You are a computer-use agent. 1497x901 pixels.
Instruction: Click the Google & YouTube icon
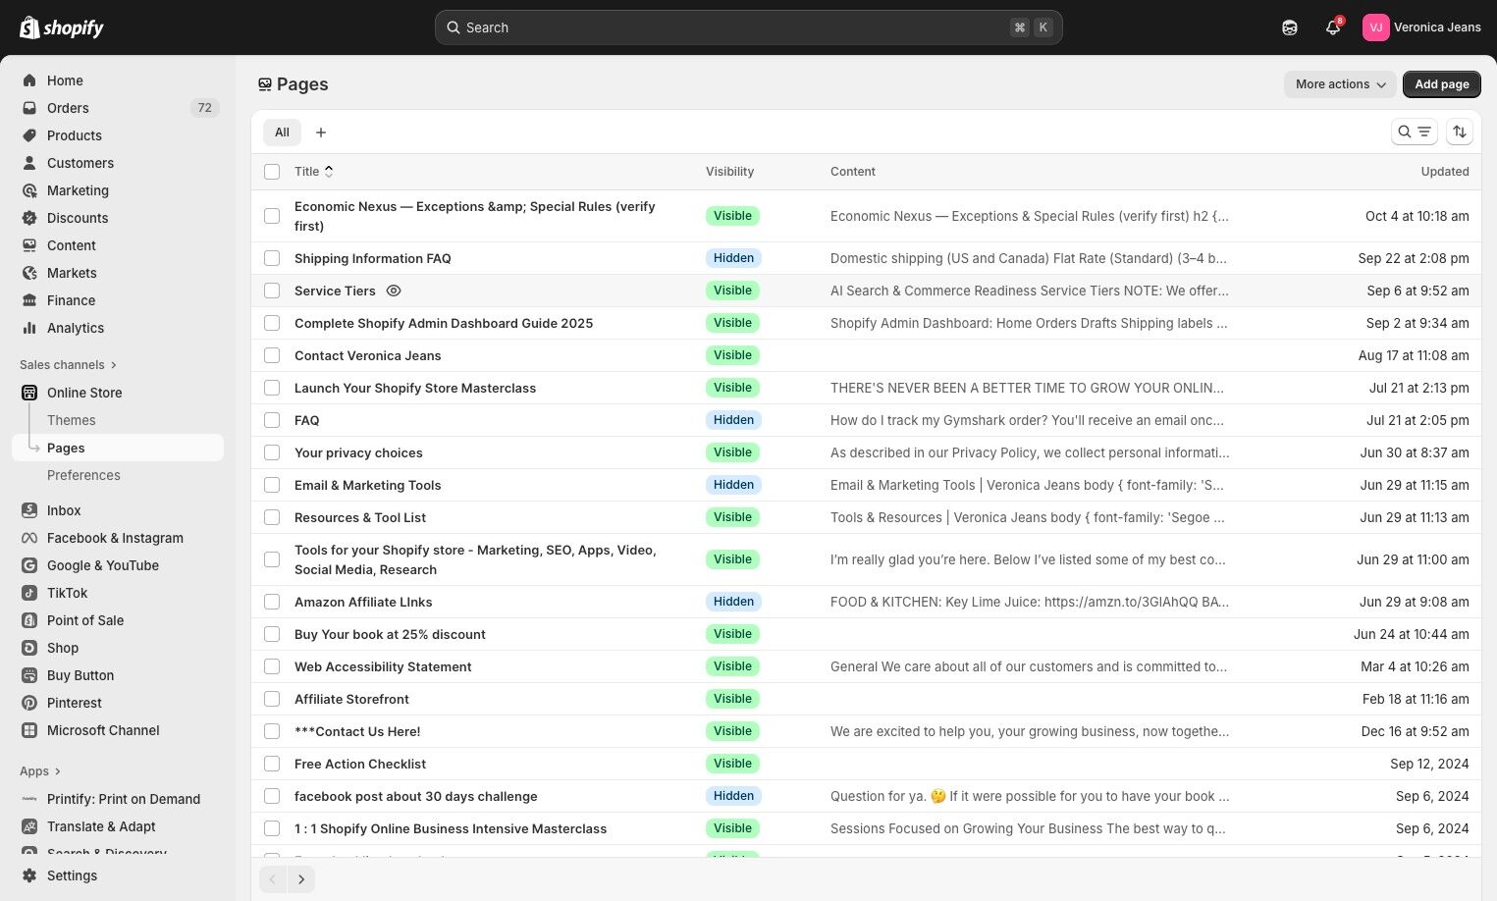coord(29,565)
